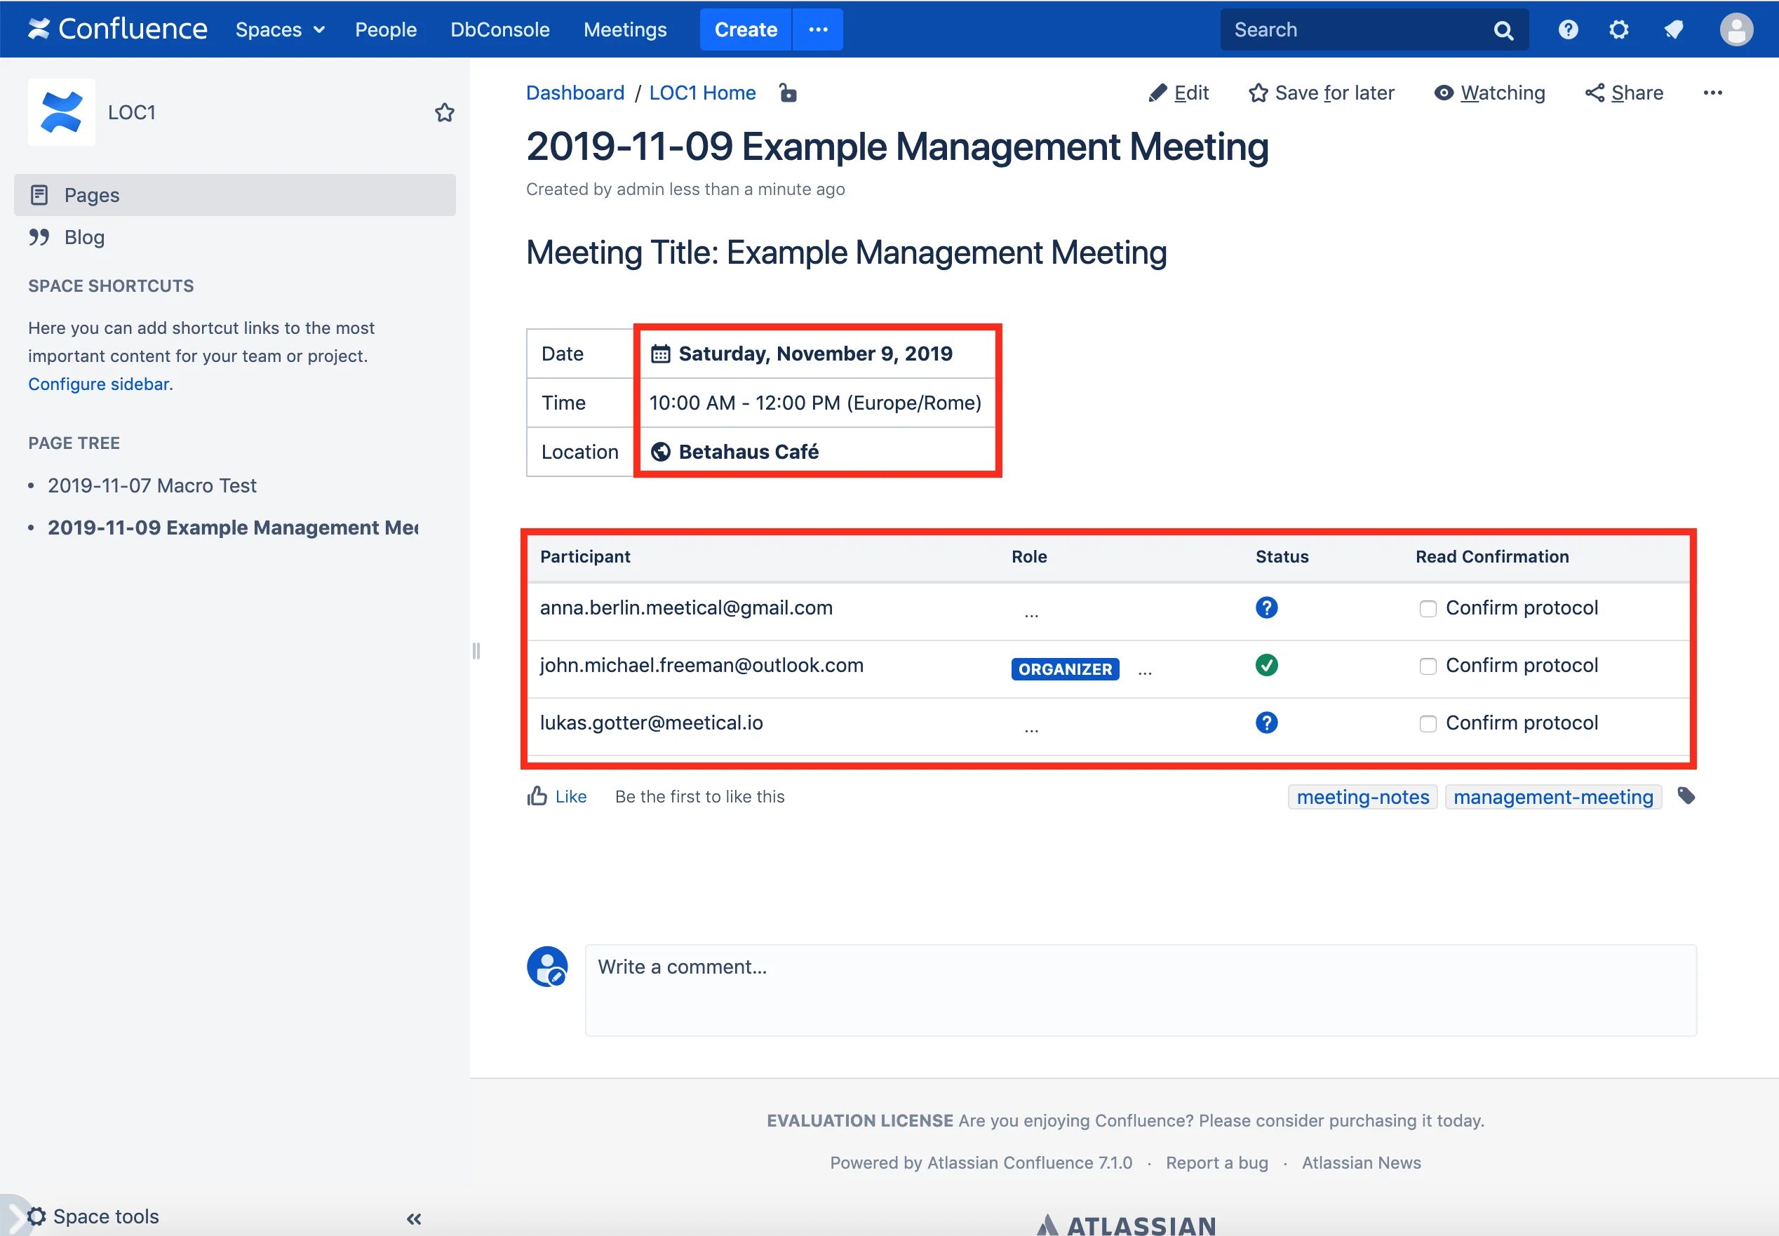The height and width of the screenshot is (1236, 1779).
Task: Click the Share button
Action: 1623,93
